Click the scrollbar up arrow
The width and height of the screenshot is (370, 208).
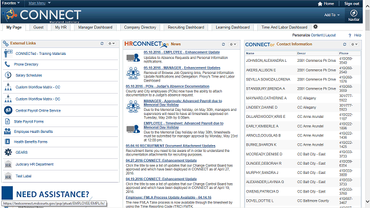pos(368,6)
